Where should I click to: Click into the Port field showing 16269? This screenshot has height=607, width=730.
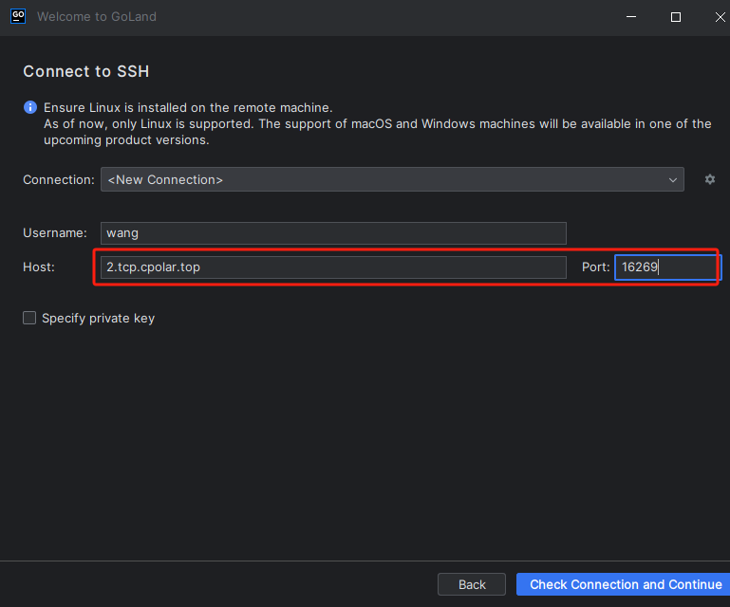coord(664,267)
